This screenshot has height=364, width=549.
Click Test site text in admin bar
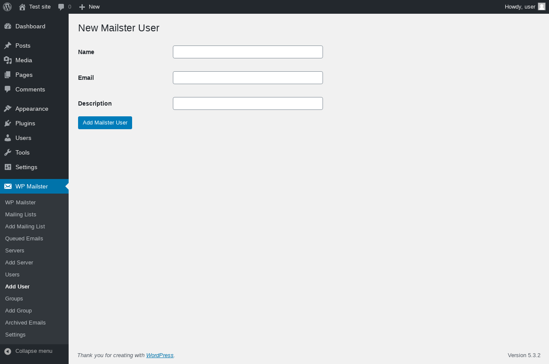click(x=40, y=7)
